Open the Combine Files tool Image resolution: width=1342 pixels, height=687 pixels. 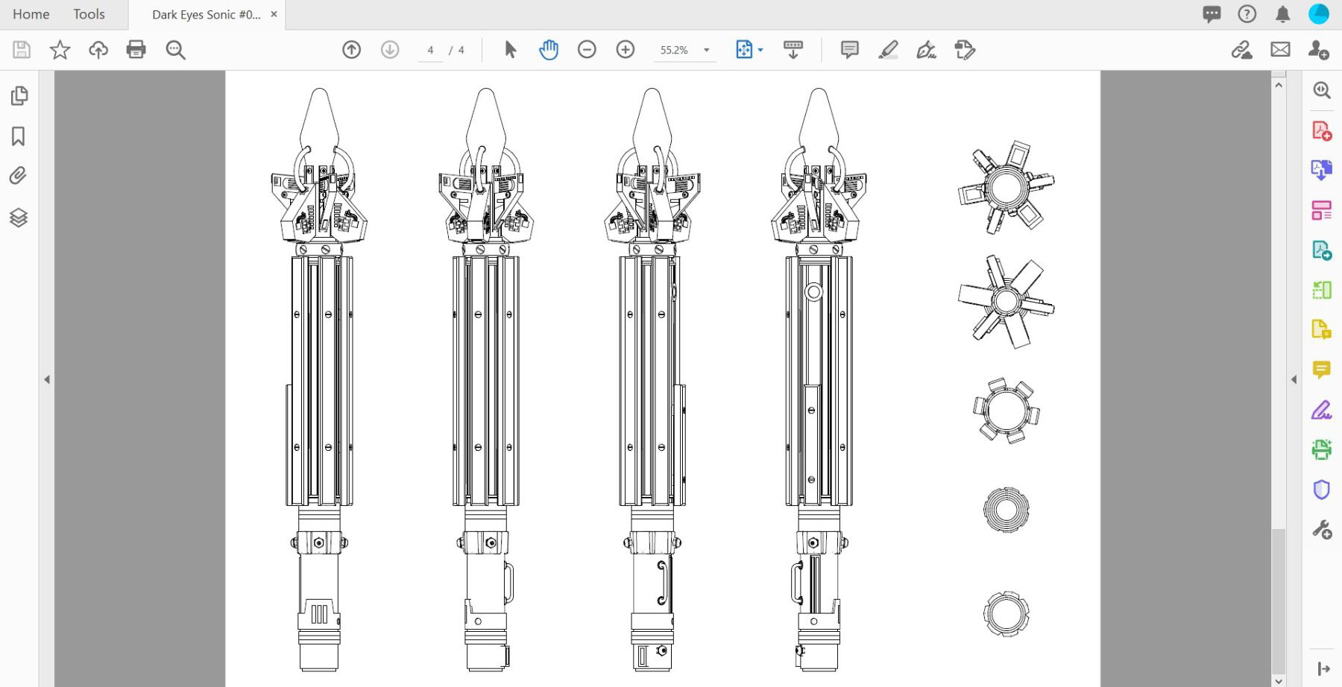point(1322,329)
